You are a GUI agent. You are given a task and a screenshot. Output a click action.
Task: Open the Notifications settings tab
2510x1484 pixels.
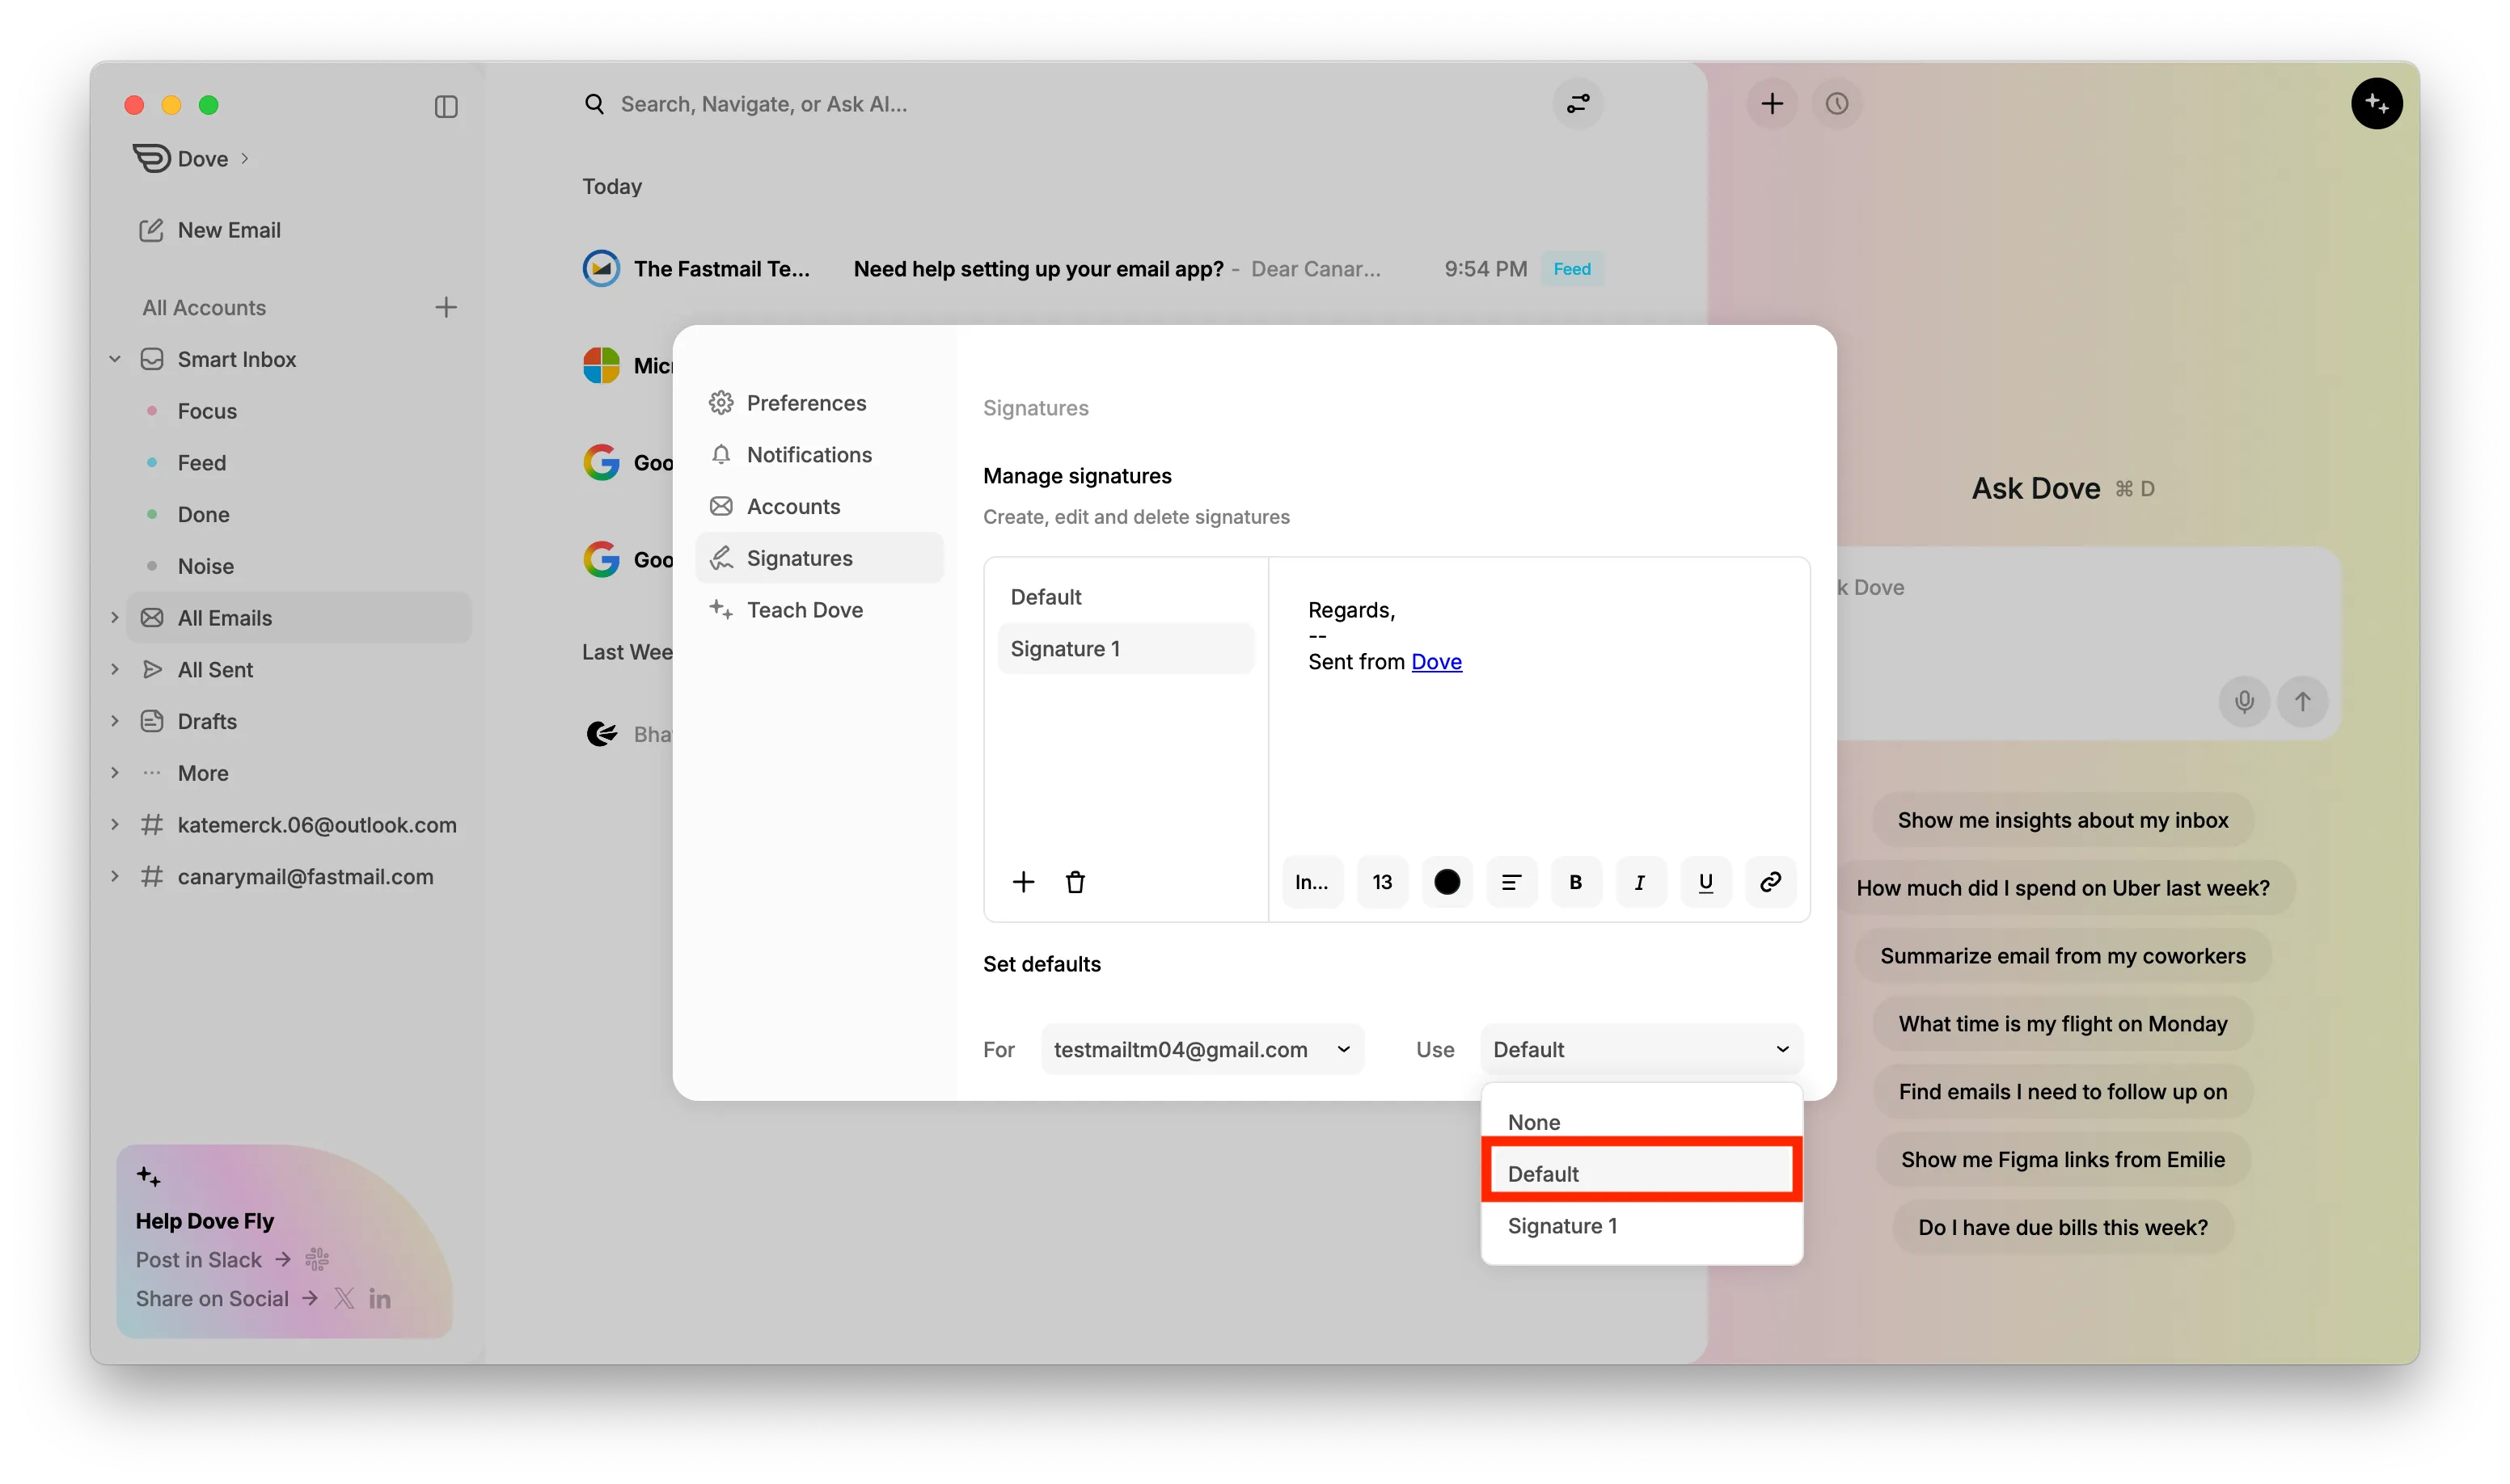click(x=809, y=455)
